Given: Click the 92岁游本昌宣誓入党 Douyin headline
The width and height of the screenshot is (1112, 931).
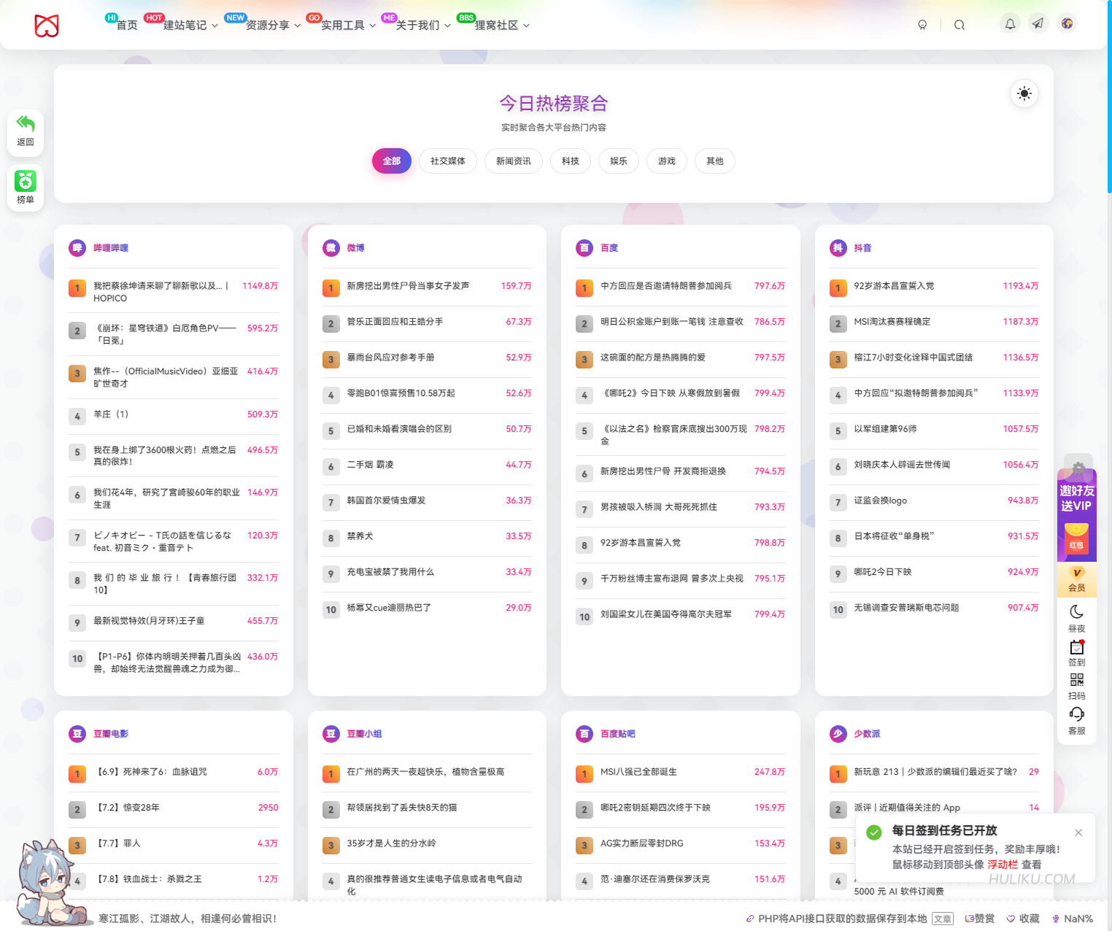Looking at the screenshot, I should 894,286.
